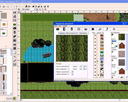Click the calculator icon in main toolbar
The image size is (128, 102).
tap(48, 6)
